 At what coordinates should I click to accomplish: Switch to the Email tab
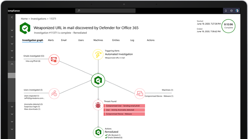click(x=64, y=40)
